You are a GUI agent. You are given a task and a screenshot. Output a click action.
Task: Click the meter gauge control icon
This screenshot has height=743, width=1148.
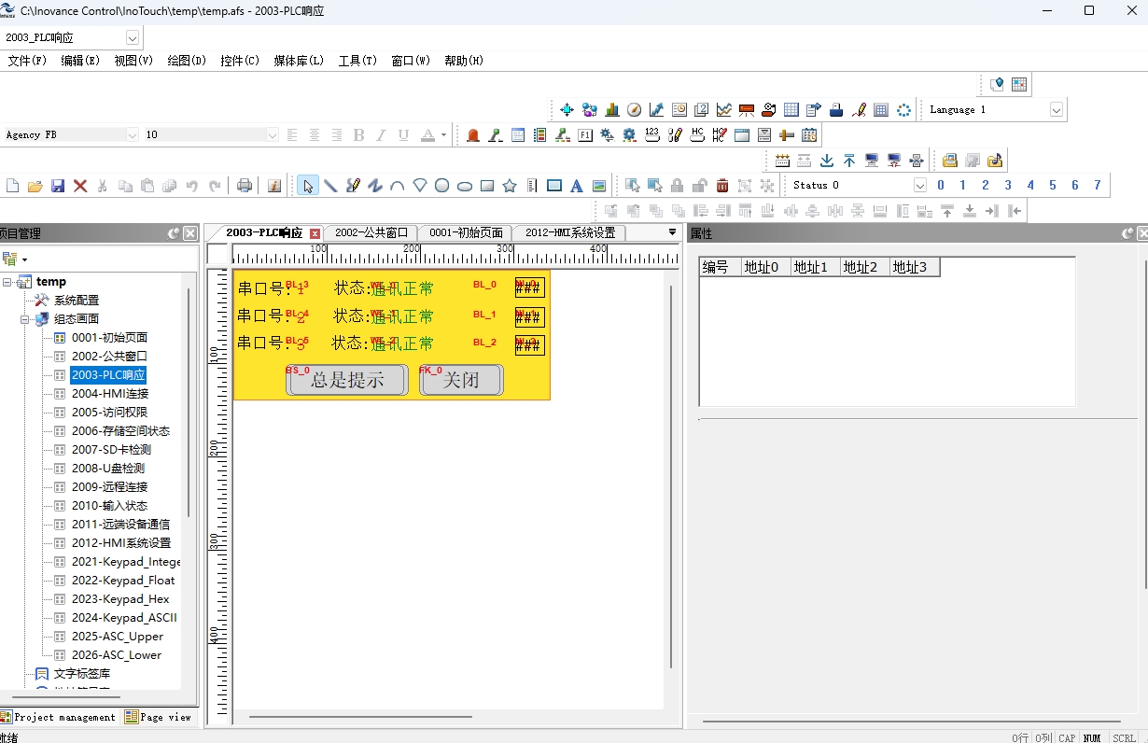635,110
